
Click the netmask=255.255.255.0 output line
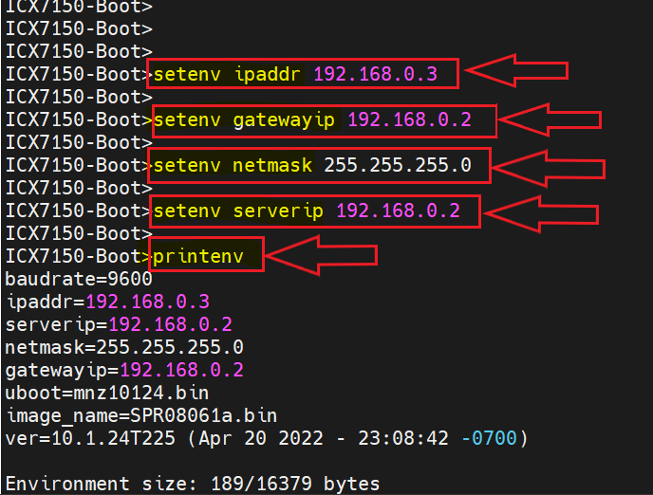[124, 347]
